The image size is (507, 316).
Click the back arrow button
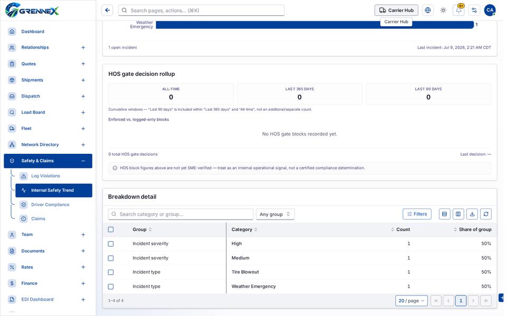click(107, 11)
